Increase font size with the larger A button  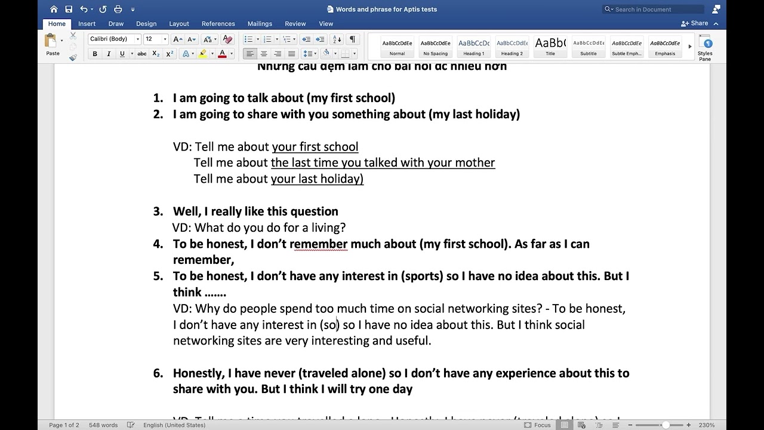tap(177, 39)
